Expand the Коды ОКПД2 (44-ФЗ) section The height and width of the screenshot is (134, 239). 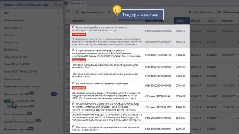(x=32, y=64)
